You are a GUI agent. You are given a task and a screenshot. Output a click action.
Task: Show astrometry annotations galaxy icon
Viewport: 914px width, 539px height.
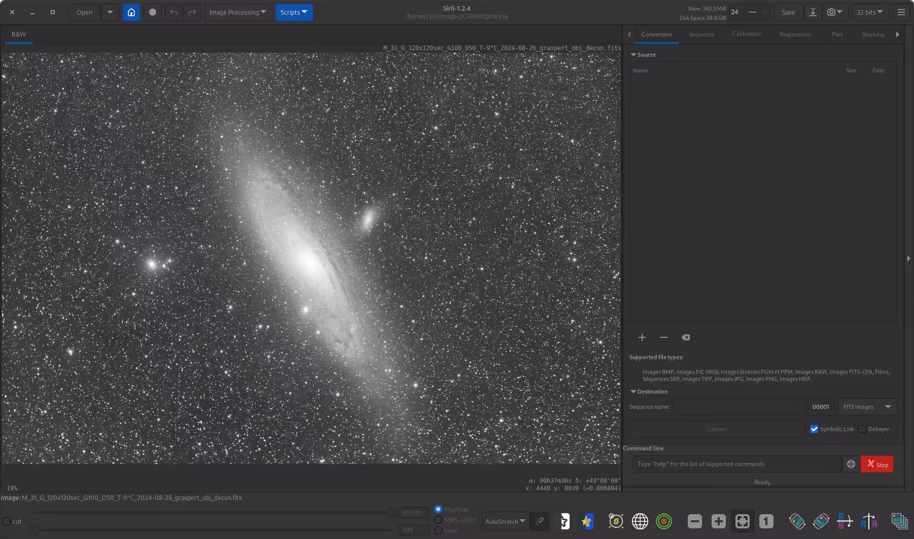point(616,521)
